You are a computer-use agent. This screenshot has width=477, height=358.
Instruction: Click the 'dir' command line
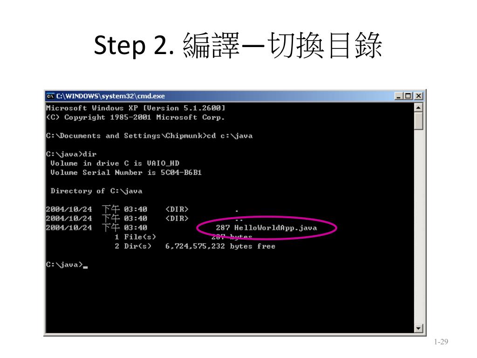[71, 154]
